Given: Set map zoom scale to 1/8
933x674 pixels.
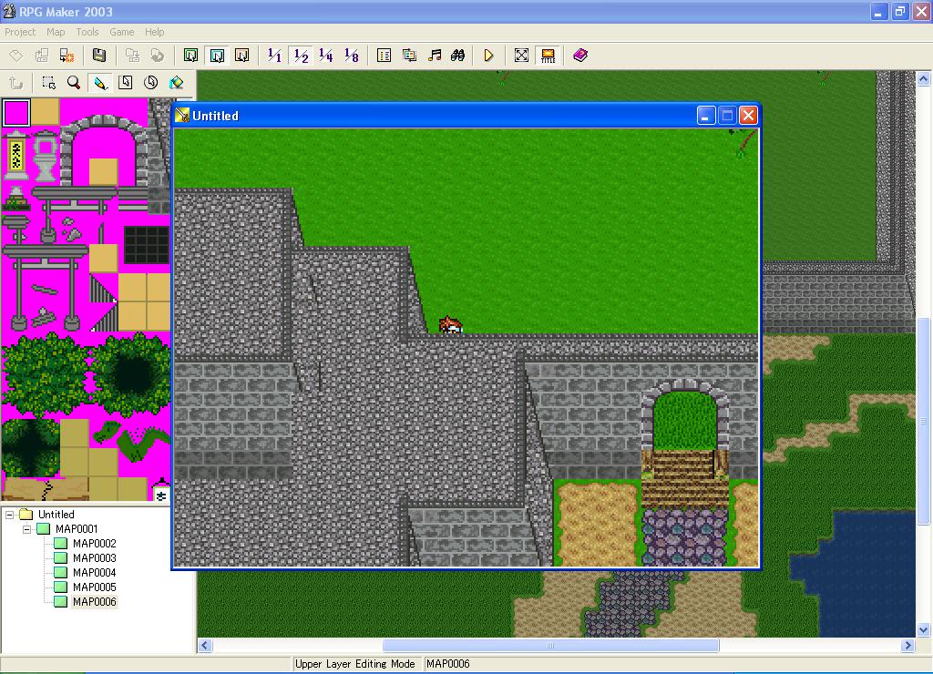Looking at the screenshot, I should 351,56.
